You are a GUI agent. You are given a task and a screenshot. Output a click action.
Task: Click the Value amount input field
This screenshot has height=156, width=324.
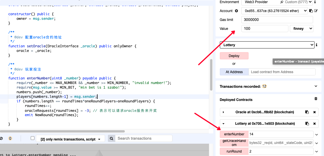pos(265,28)
